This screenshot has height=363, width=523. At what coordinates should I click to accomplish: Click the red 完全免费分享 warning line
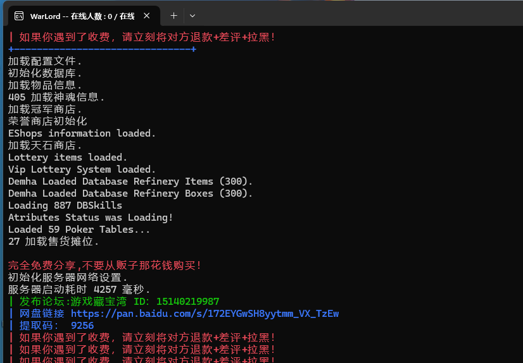[x=104, y=266]
